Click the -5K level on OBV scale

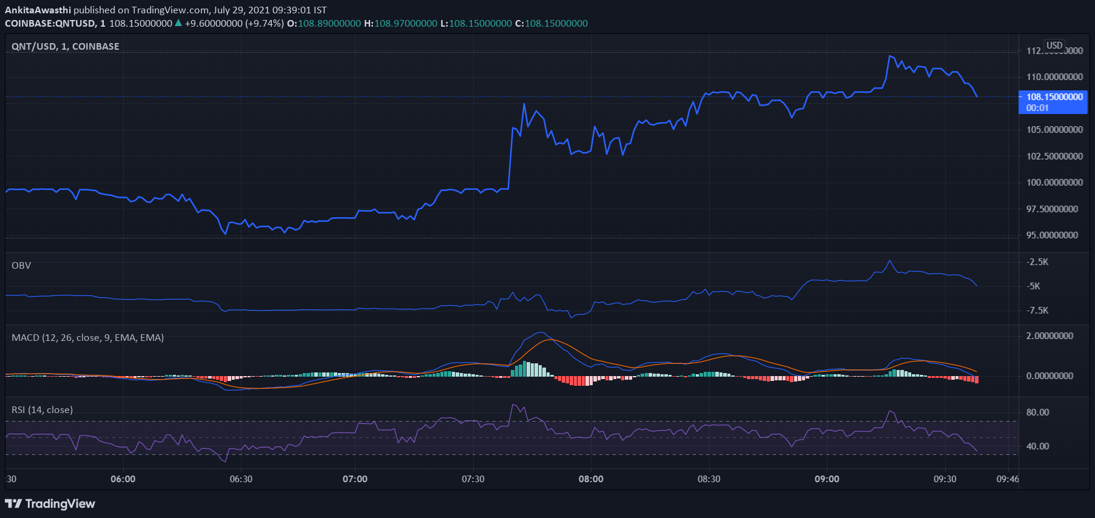click(x=1033, y=286)
